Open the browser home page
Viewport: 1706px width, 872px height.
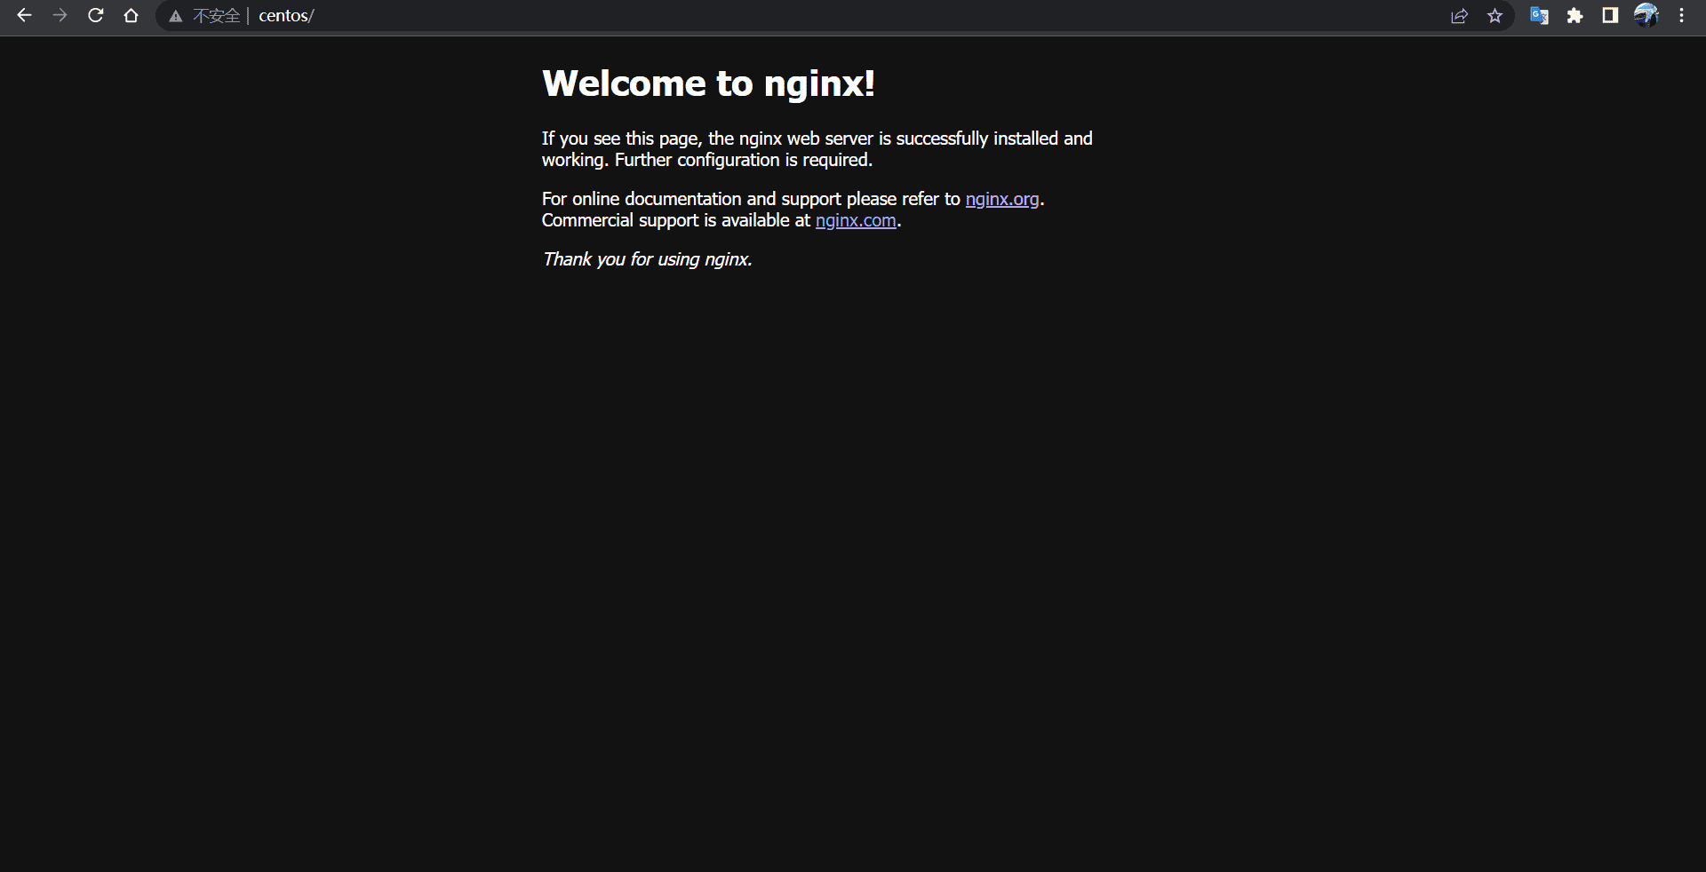131,16
